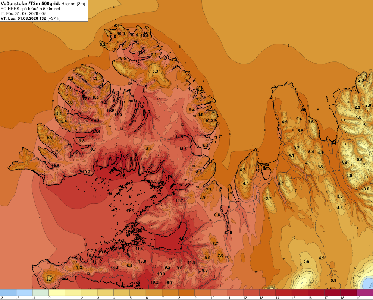Click the 14.8 temperature value on the map

pyautogui.click(x=183, y=239)
